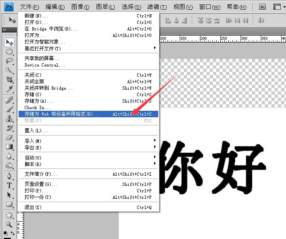Choose 关闭全部 menu entry

88,82
